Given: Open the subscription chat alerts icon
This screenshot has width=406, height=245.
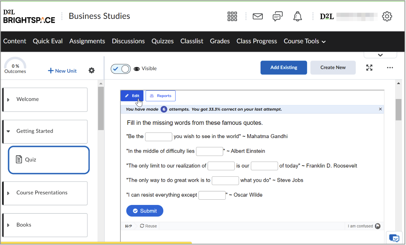Looking at the screenshot, I should coord(277,16).
